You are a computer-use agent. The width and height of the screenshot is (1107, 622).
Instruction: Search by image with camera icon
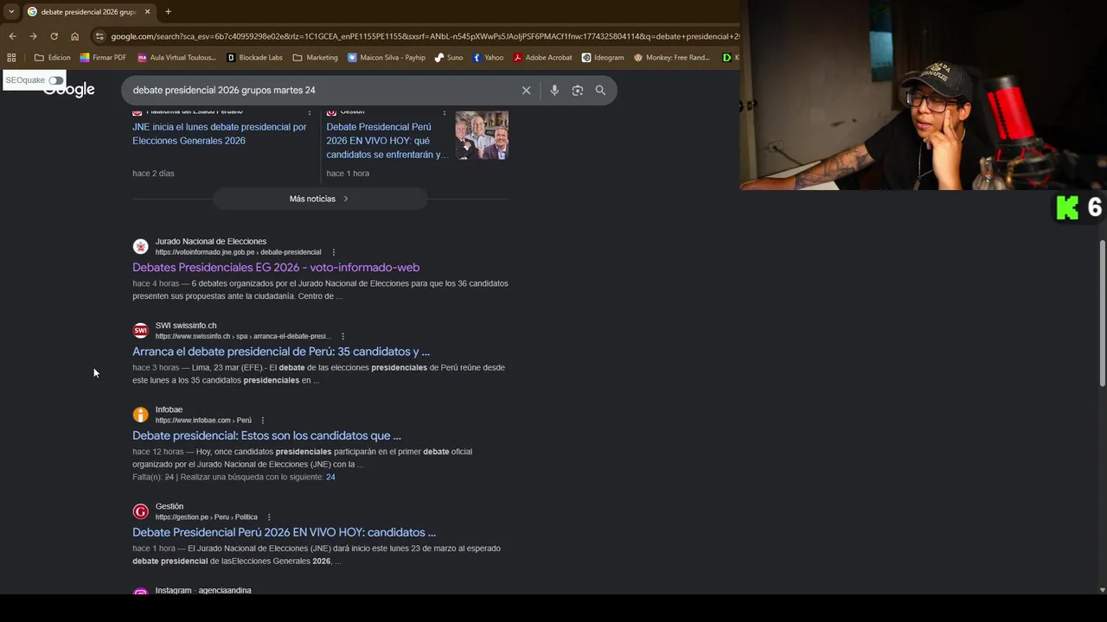pyautogui.click(x=578, y=90)
